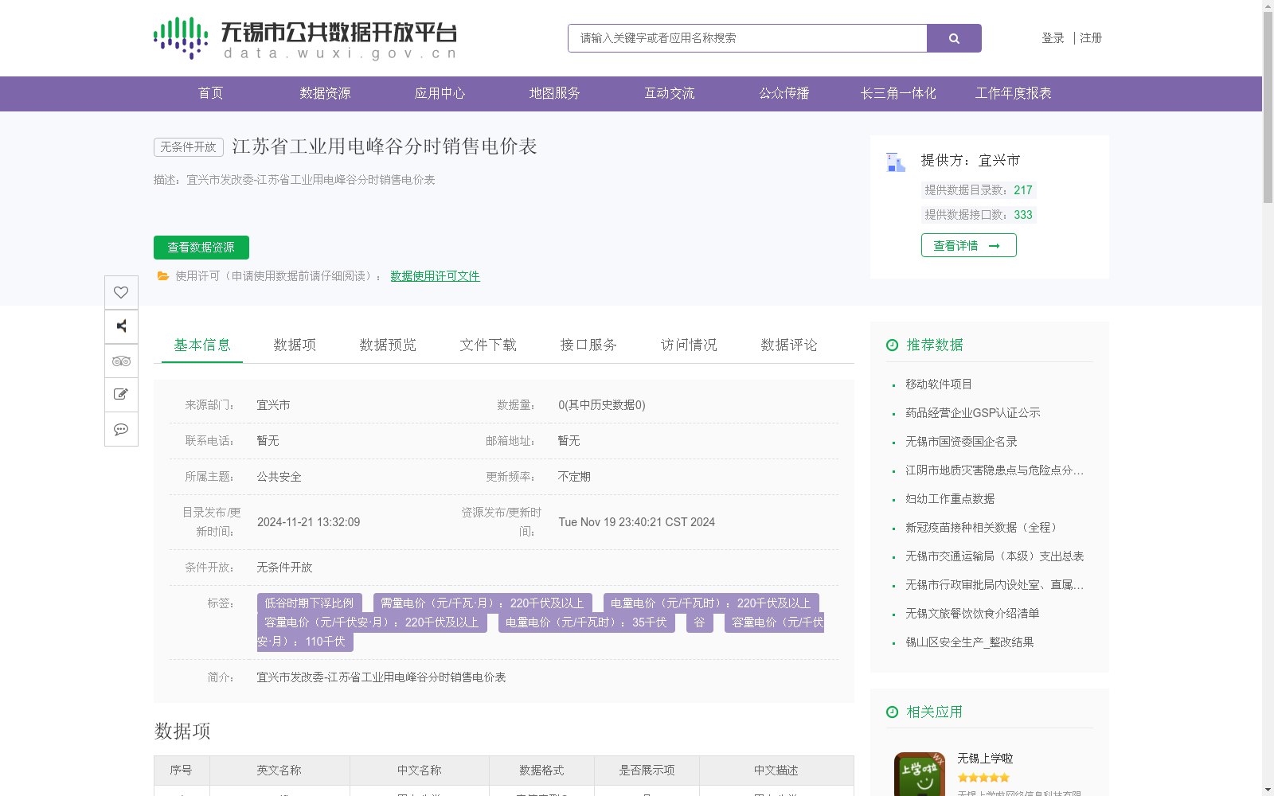Click the comment bubble icon in sidebar

tap(121, 429)
